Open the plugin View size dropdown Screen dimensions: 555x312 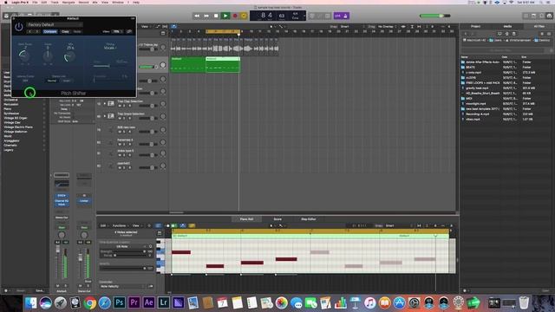(118, 31)
